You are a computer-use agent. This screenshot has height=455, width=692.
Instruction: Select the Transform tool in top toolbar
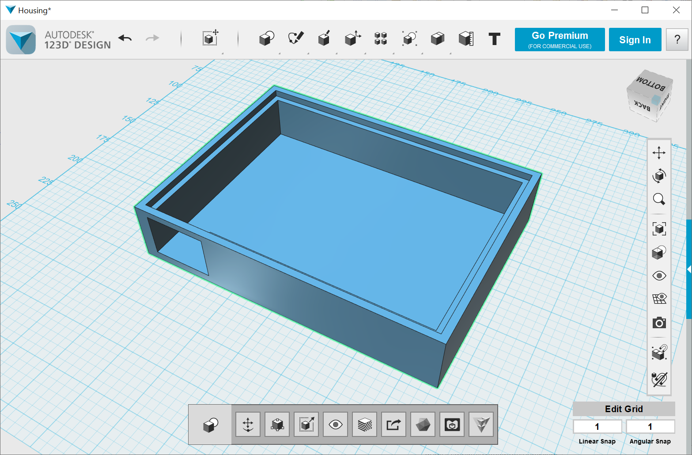pos(210,38)
